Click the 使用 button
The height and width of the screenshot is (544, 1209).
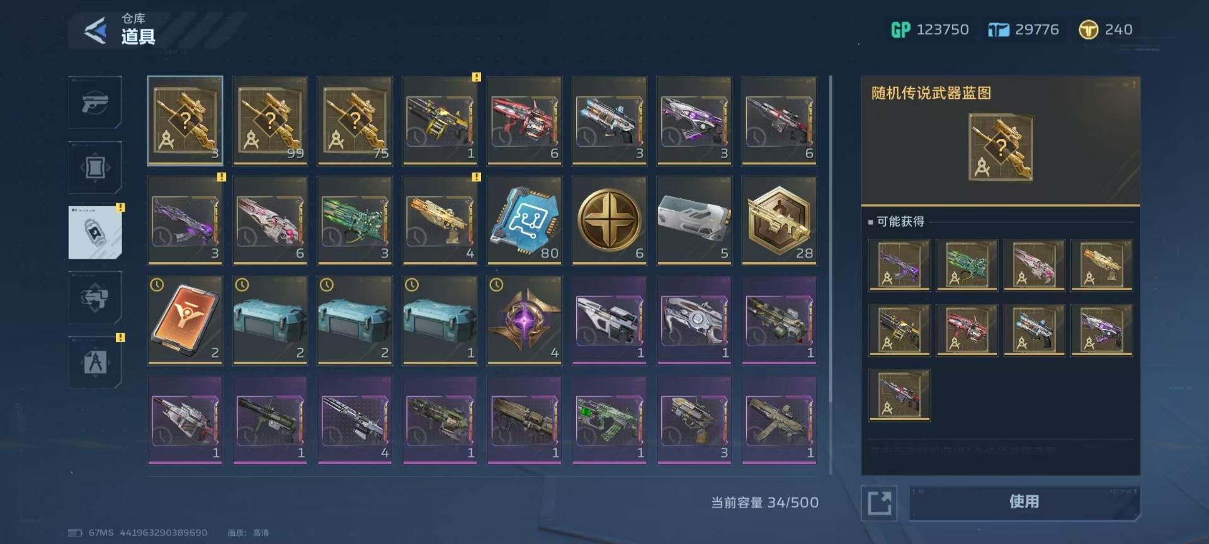(1025, 502)
